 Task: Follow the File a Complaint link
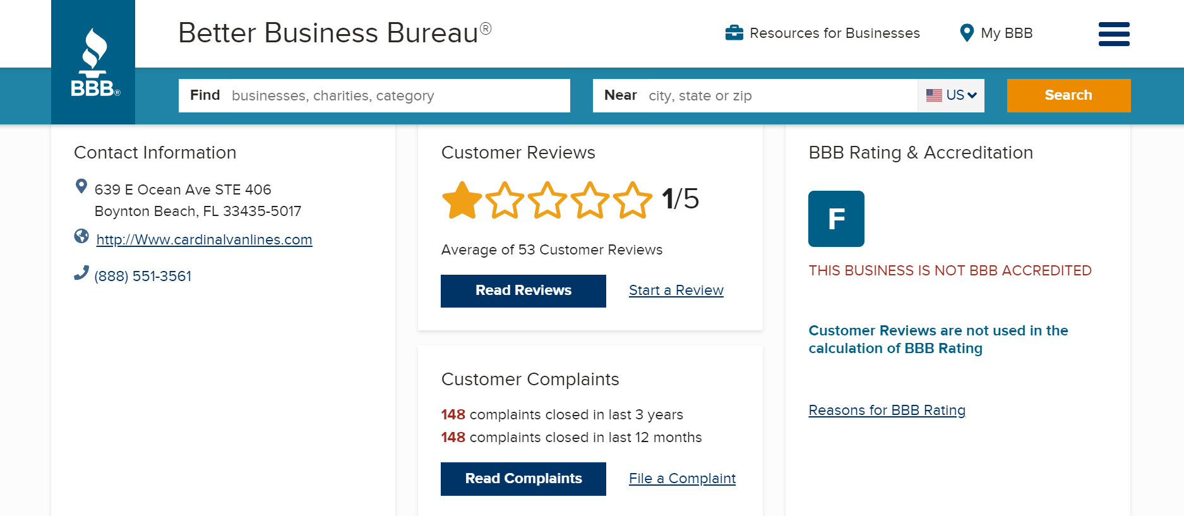tap(682, 479)
